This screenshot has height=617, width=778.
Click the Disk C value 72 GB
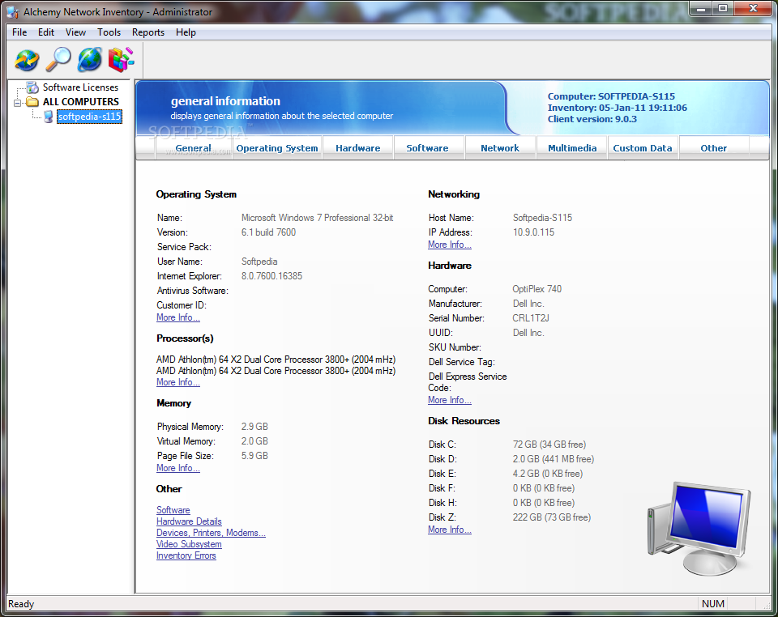pyautogui.click(x=549, y=445)
